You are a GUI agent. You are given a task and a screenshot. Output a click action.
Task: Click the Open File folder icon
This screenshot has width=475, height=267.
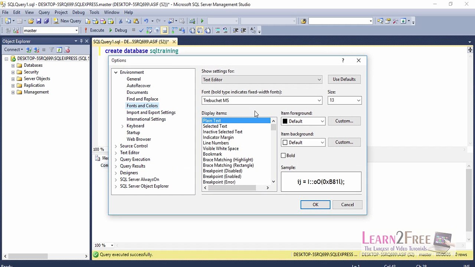tap(31, 21)
